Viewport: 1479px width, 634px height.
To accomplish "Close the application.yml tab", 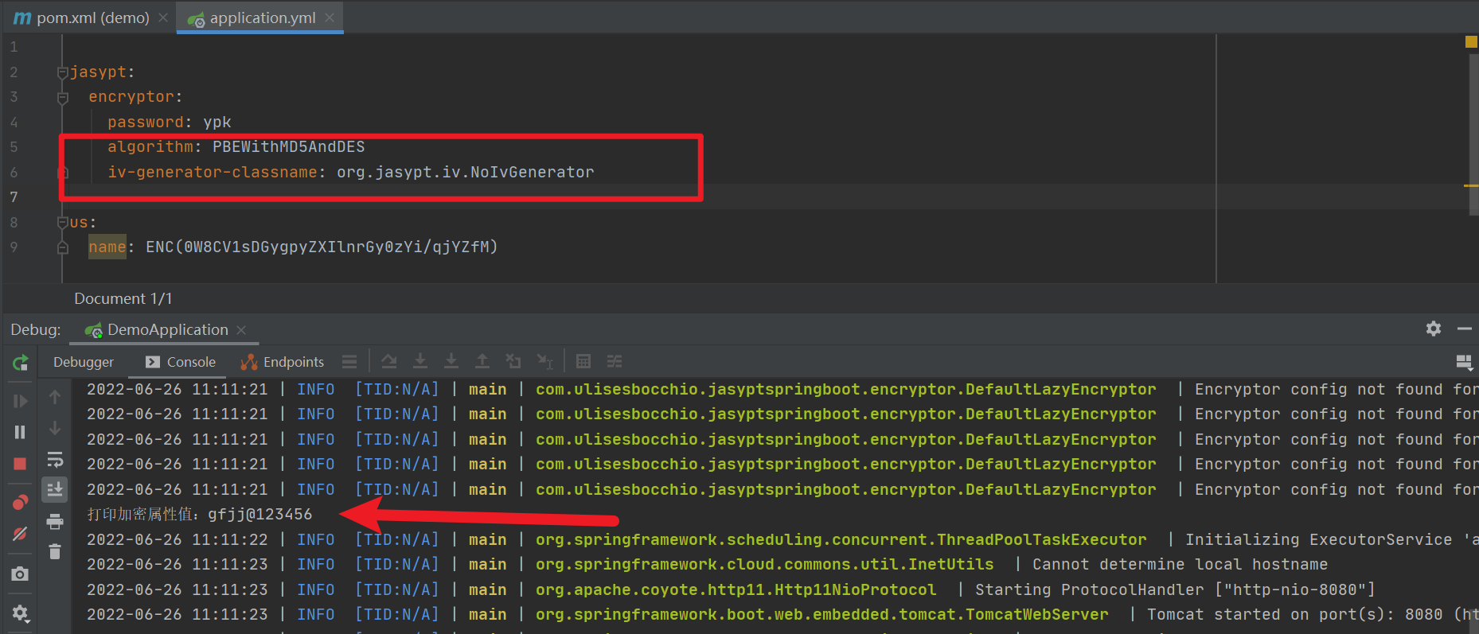I will (x=330, y=18).
